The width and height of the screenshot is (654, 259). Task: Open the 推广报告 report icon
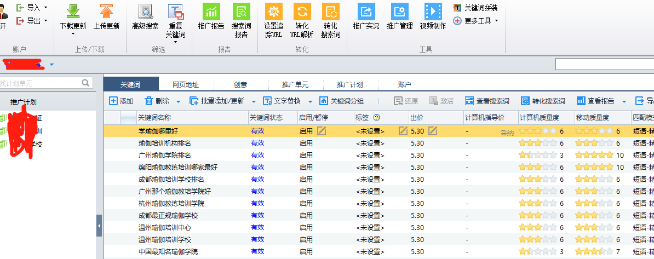point(211,11)
